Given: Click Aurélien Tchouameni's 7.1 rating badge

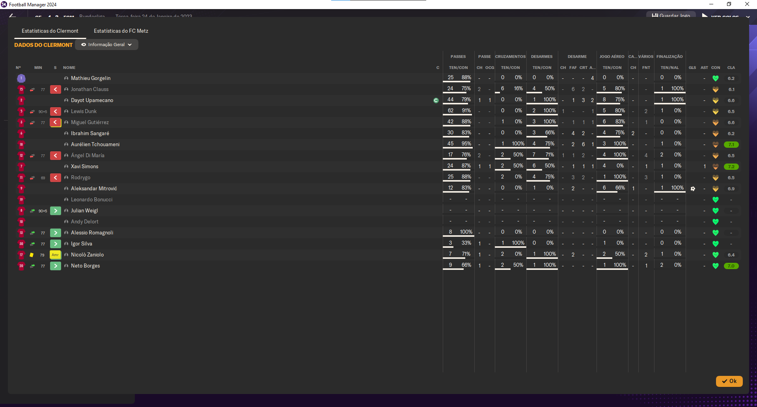Looking at the screenshot, I should tap(731, 145).
